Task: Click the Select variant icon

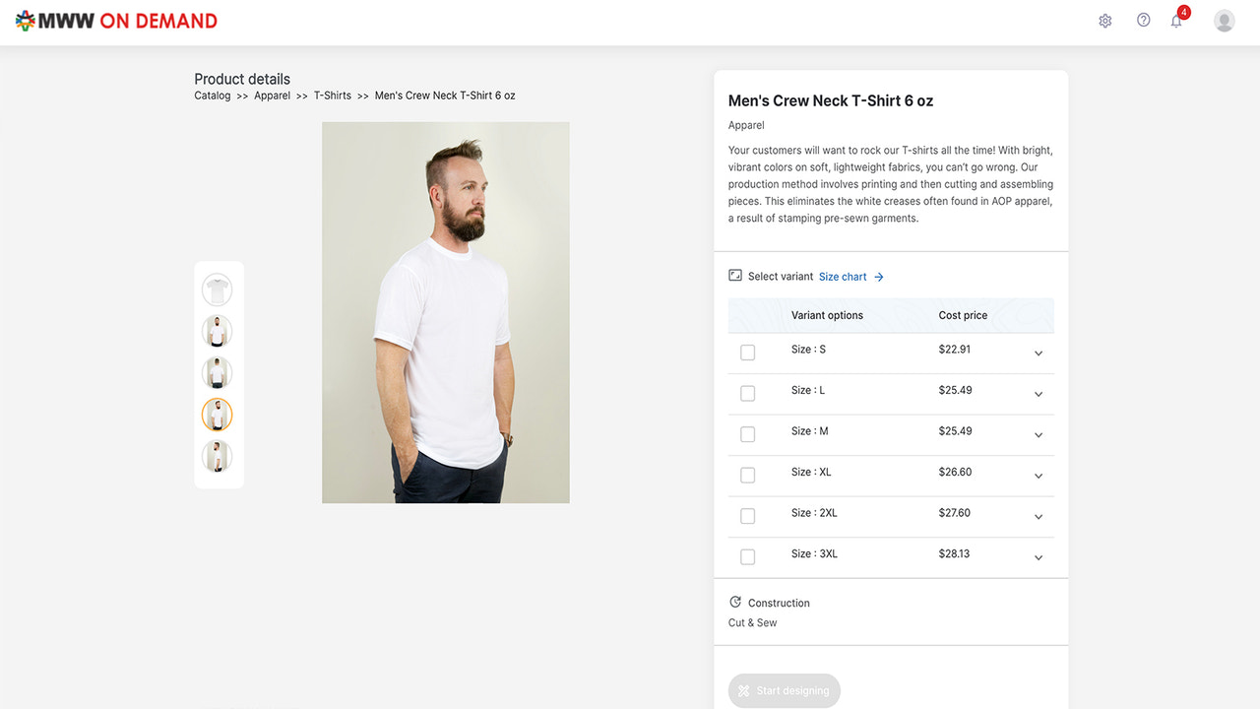Action: pyautogui.click(x=735, y=276)
